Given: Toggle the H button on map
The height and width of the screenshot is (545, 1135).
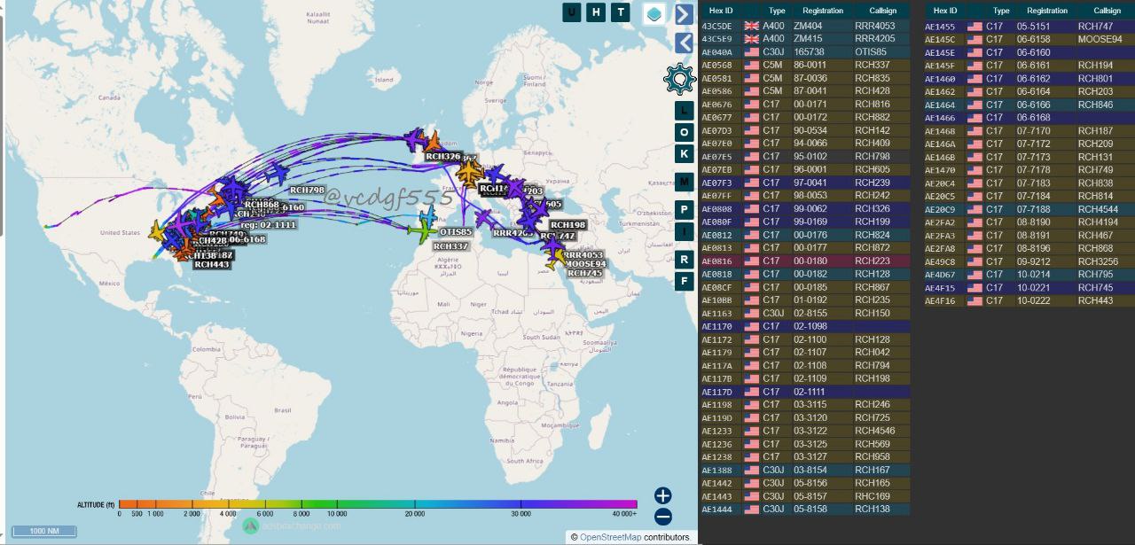Looking at the screenshot, I should coord(597,12).
